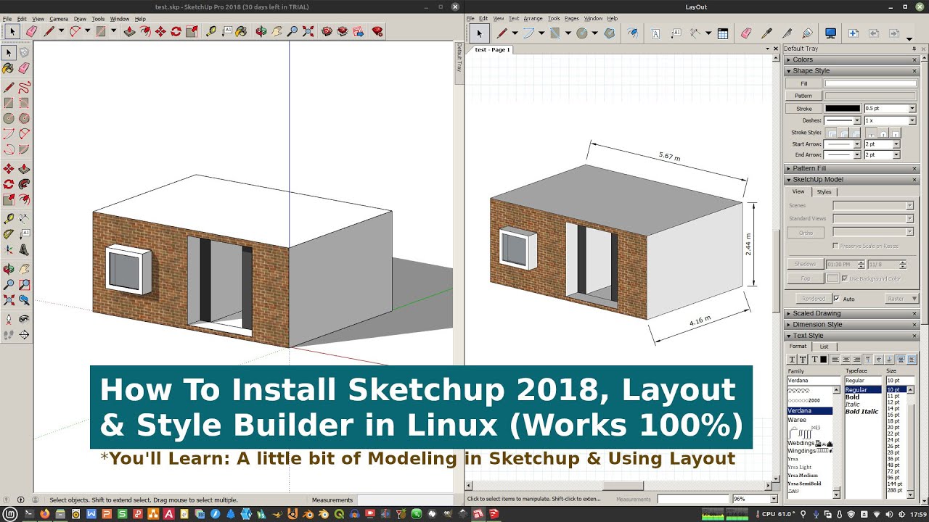The height and width of the screenshot is (522, 929).
Task: Click the Fill button in Shape Style
Action: (803, 83)
